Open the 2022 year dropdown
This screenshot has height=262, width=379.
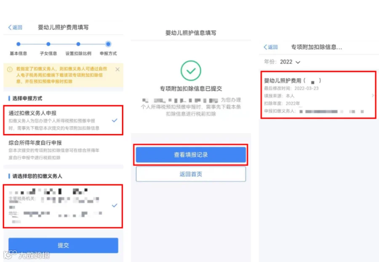point(290,62)
